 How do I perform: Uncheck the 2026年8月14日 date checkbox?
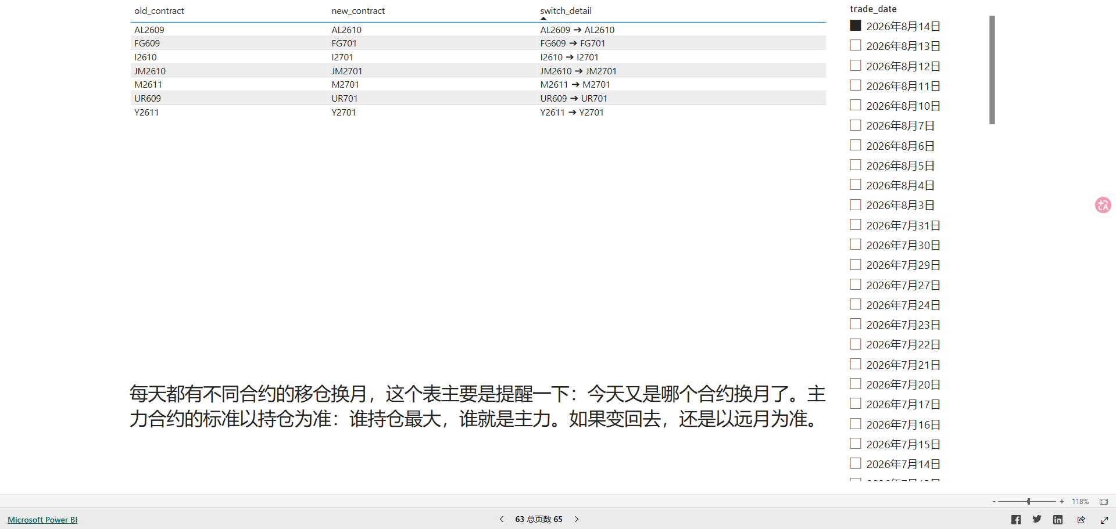(x=856, y=26)
